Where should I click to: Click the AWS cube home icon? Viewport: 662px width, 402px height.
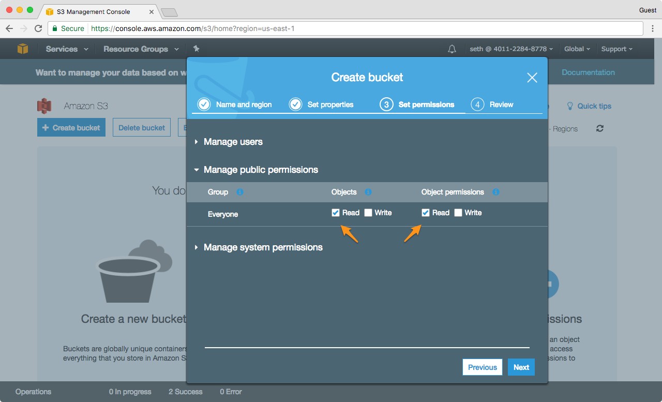(x=23, y=49)
